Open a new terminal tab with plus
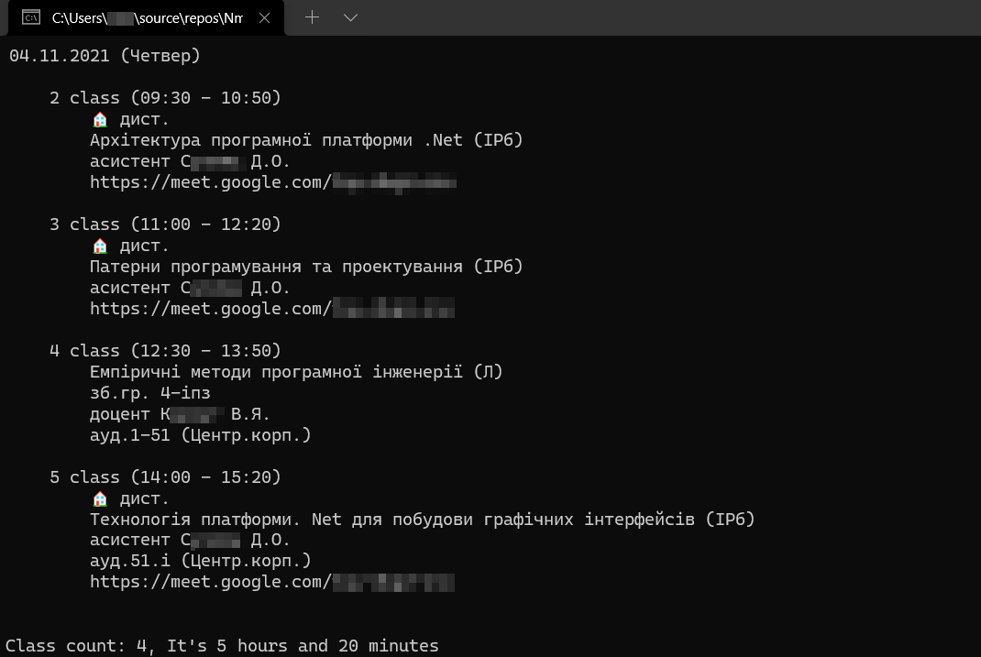The image size is (981, 657). 312,17
